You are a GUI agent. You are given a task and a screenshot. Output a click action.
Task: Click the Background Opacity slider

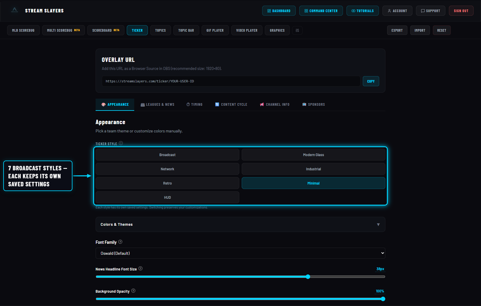pos(240,299)
